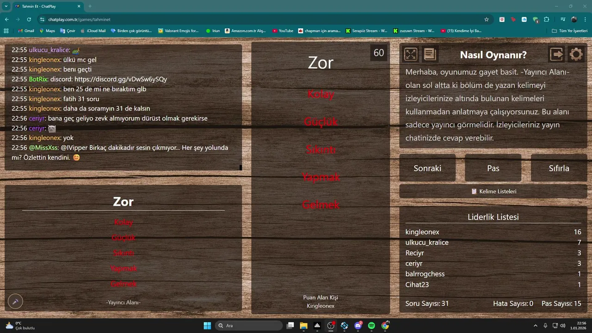Open the cloud extension icon in toolbar

tap(524, 19)
